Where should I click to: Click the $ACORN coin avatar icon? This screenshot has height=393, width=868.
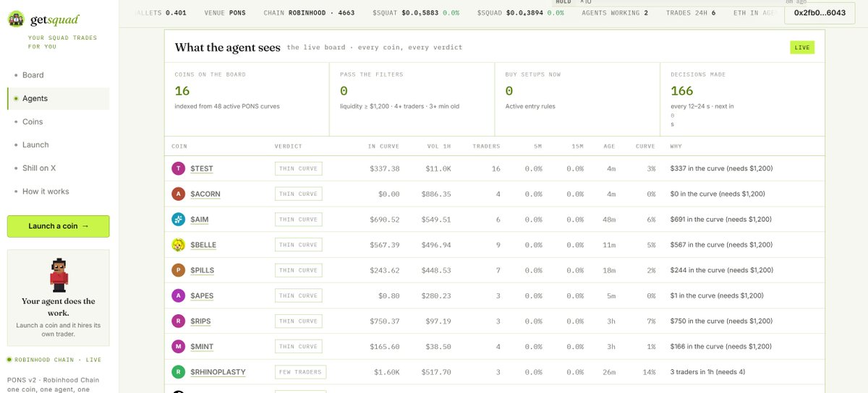[179, 194]
